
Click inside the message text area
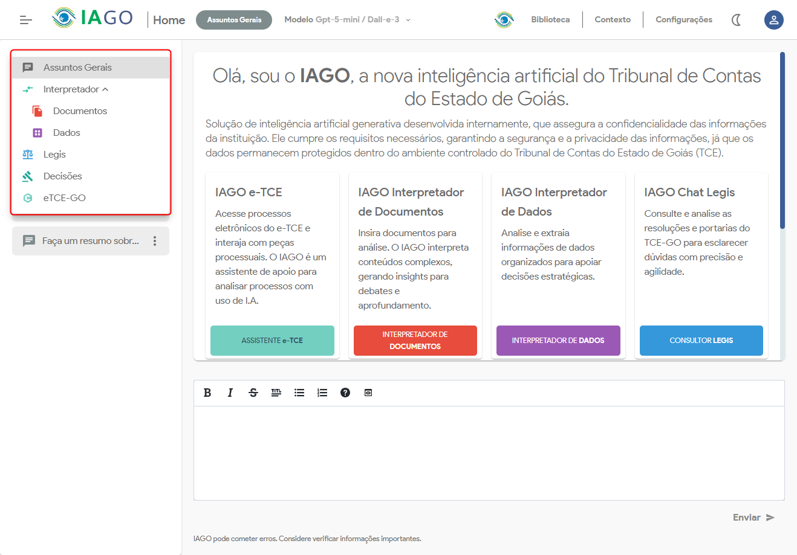[489, 453]
